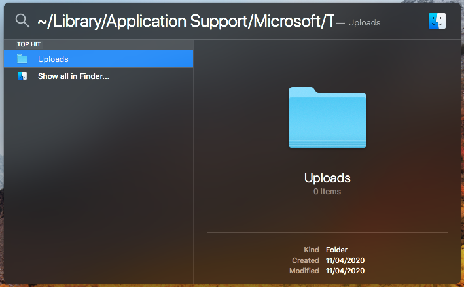Click the Finder icon beside Show all in Finder

pyautogui.click(x=22, y=76)
